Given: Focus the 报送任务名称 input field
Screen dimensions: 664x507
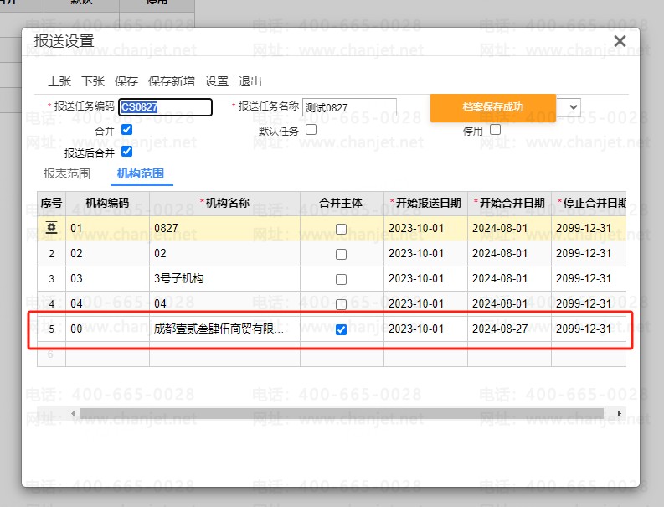Looking at the screenshot, I should click(349, 107).
